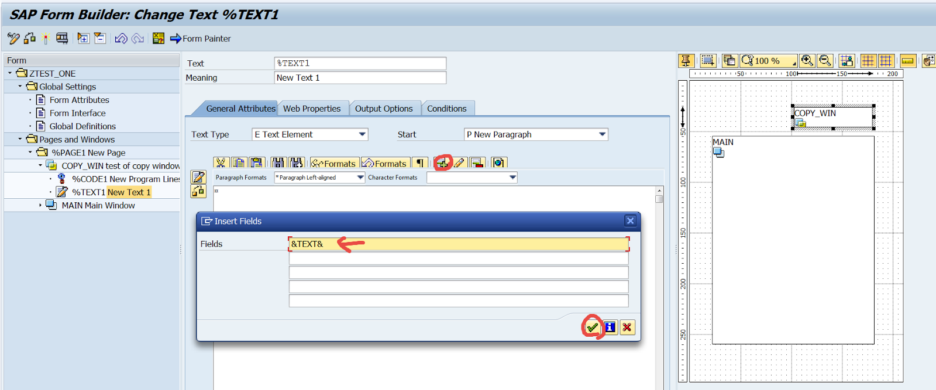936x390 pixels.
Task: Open the 100 % zoom level dropdown
Action: (769, 60)
